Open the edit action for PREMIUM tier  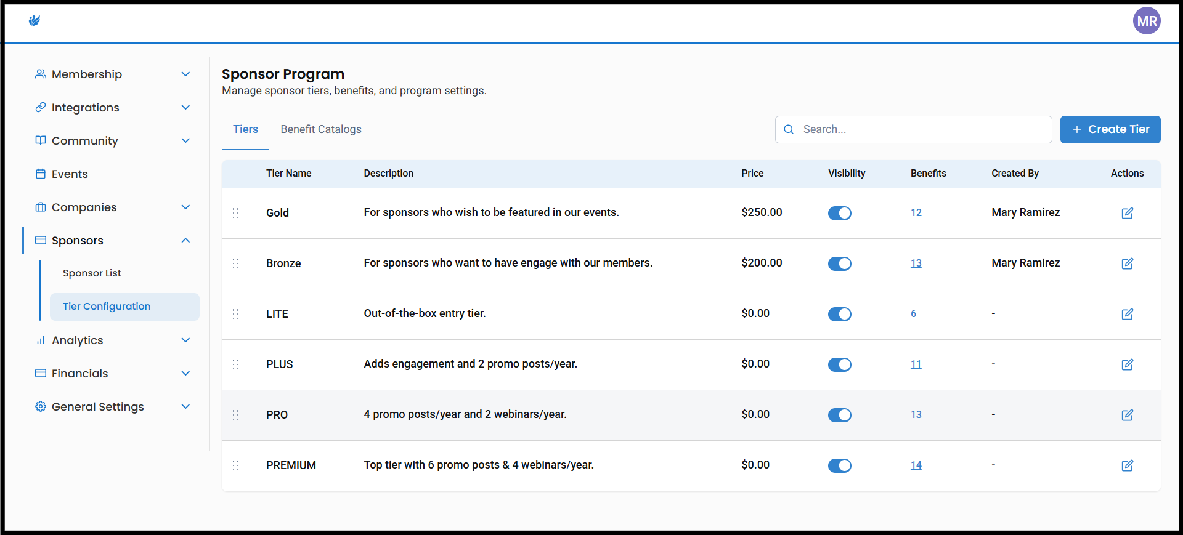[1127, 465]
